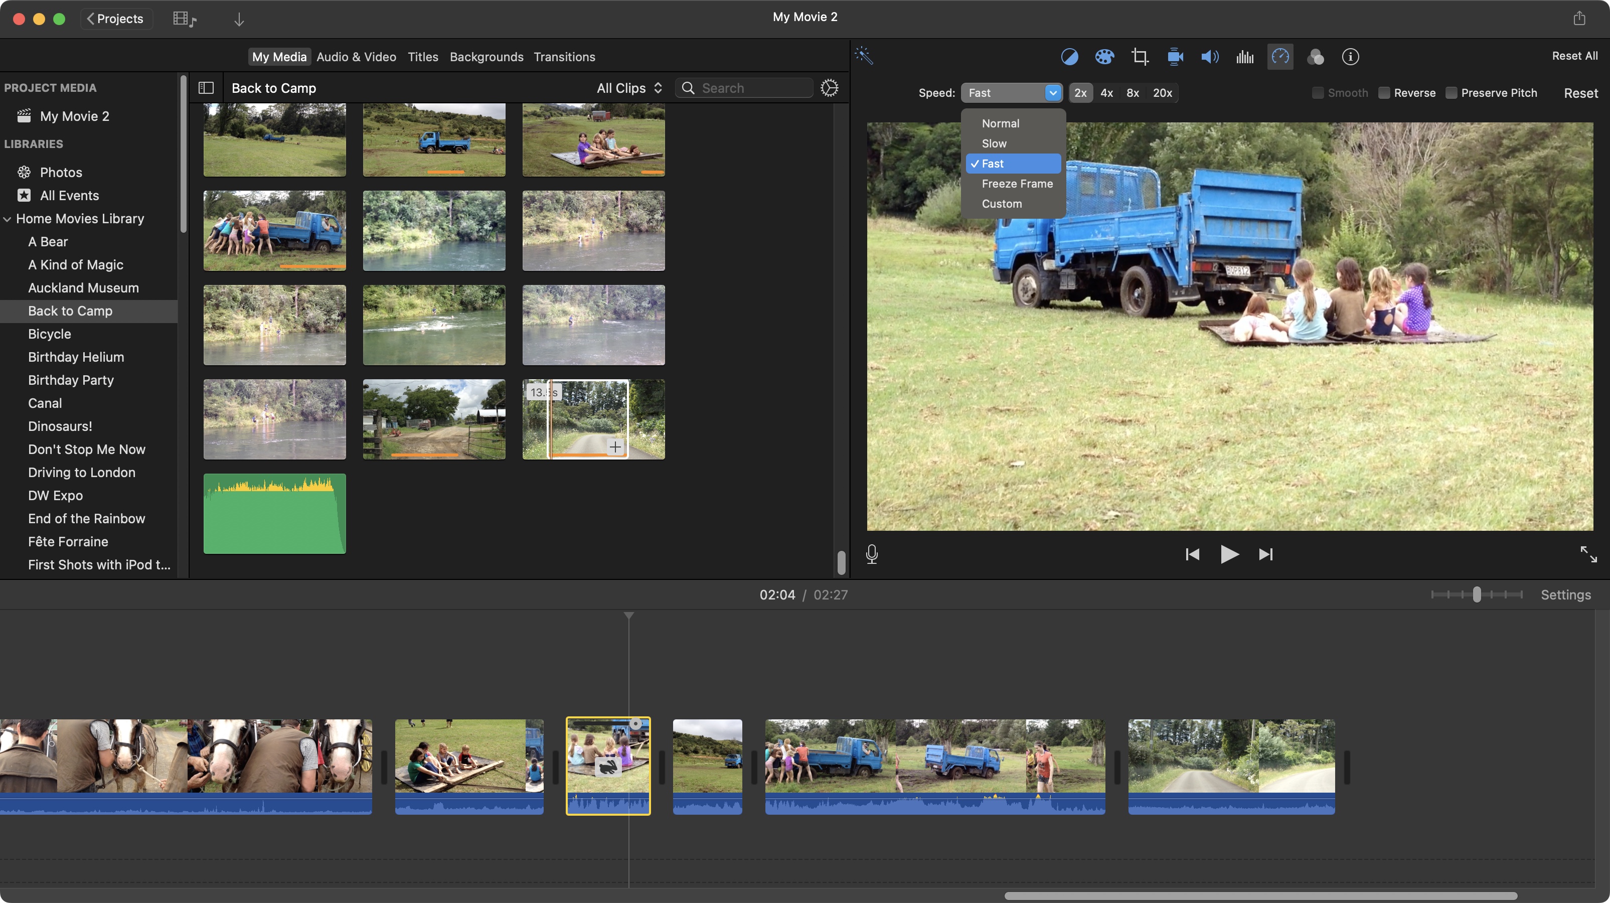Open the Volume adjustment tool
Viewport: 1610px width, 903px height.
[1210, 57]
